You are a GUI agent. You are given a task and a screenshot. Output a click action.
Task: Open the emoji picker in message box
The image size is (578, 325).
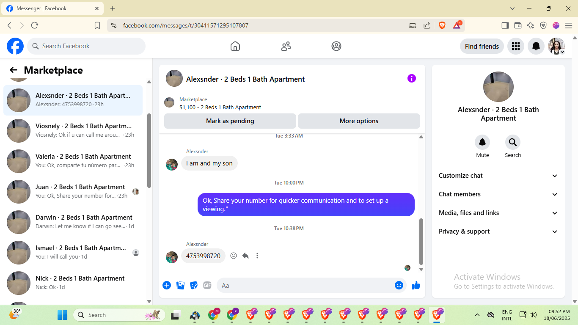(399, 285)
